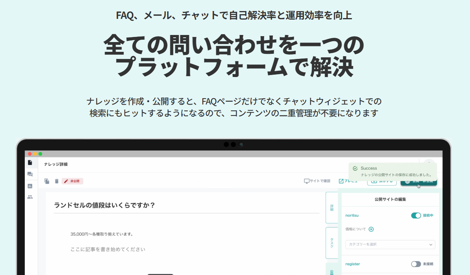Click the FAQ、メール、チャット subtitle line
The height and width of the screenshot is (275, 470).
coord(234,15)
